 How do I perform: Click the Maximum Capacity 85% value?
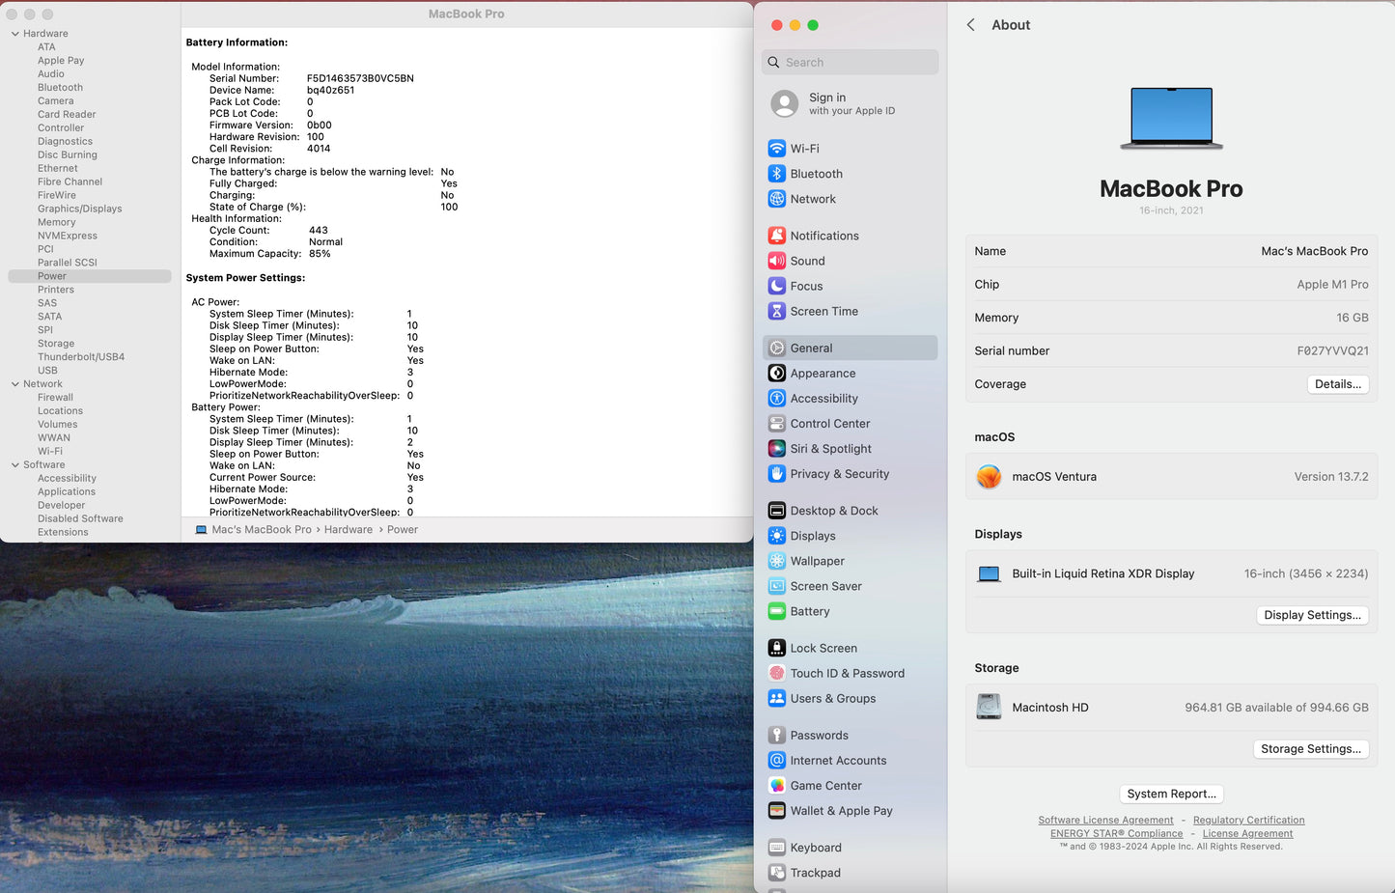320,254
